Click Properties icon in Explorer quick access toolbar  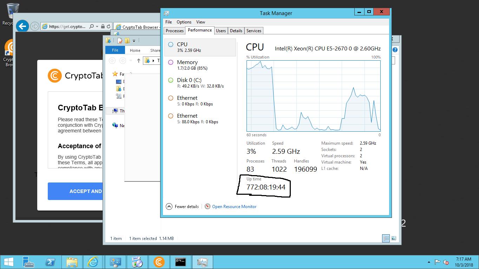pyautogui.click(x=120, y=41)
